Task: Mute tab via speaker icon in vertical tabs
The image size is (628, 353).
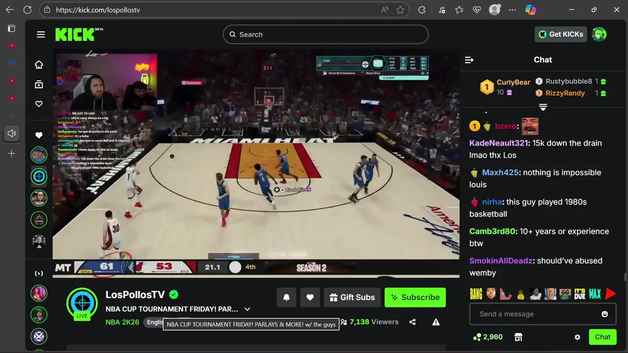Action: pyautogui.click(x=11, y=133)
